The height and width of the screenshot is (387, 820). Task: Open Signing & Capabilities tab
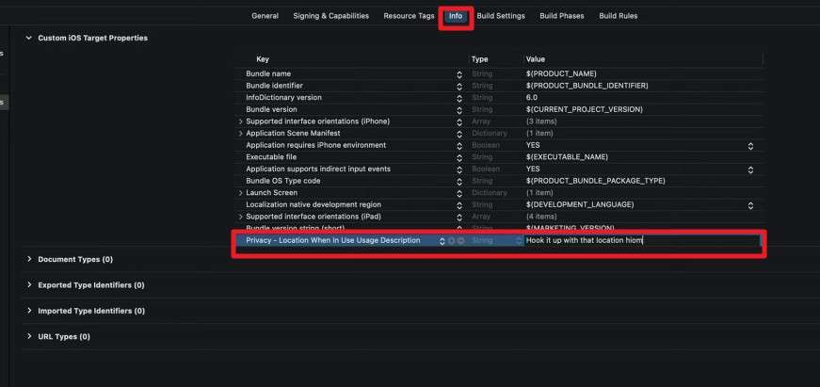pyautogui.click(x=331, y=16)
